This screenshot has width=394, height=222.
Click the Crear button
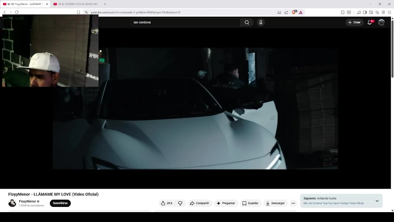click(354, 22)
